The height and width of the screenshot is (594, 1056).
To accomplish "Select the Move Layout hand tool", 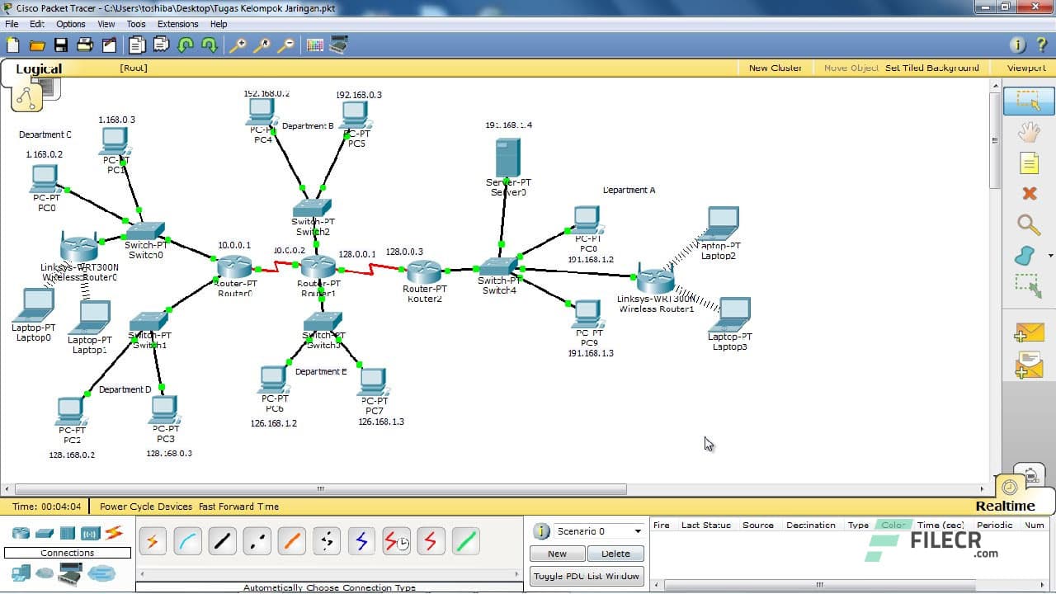I will point(1028,132).
